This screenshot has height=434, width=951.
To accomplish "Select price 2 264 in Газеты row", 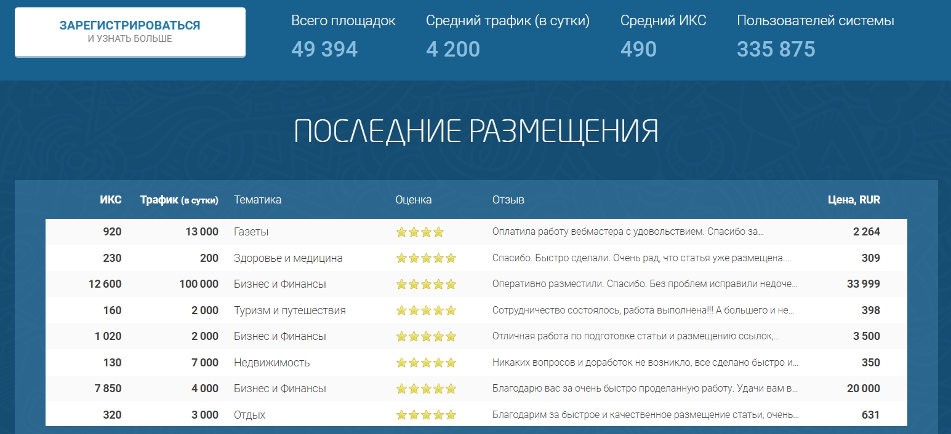I will [867, 232].
